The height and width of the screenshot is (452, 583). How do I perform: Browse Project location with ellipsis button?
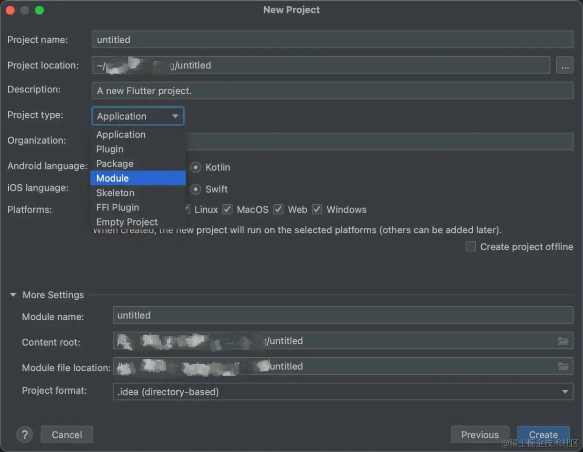pyautogui.click(x=565, y=66)
